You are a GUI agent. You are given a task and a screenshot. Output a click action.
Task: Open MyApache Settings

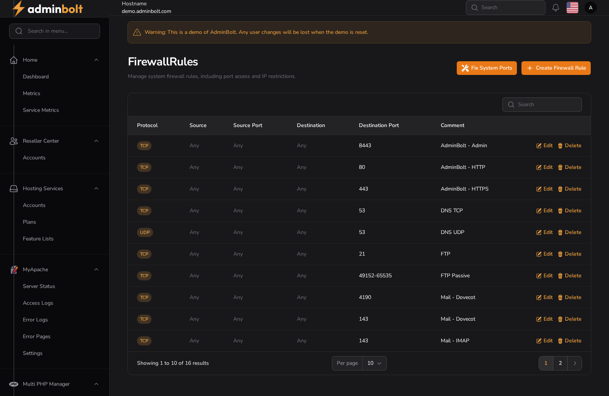click(33, 353)
